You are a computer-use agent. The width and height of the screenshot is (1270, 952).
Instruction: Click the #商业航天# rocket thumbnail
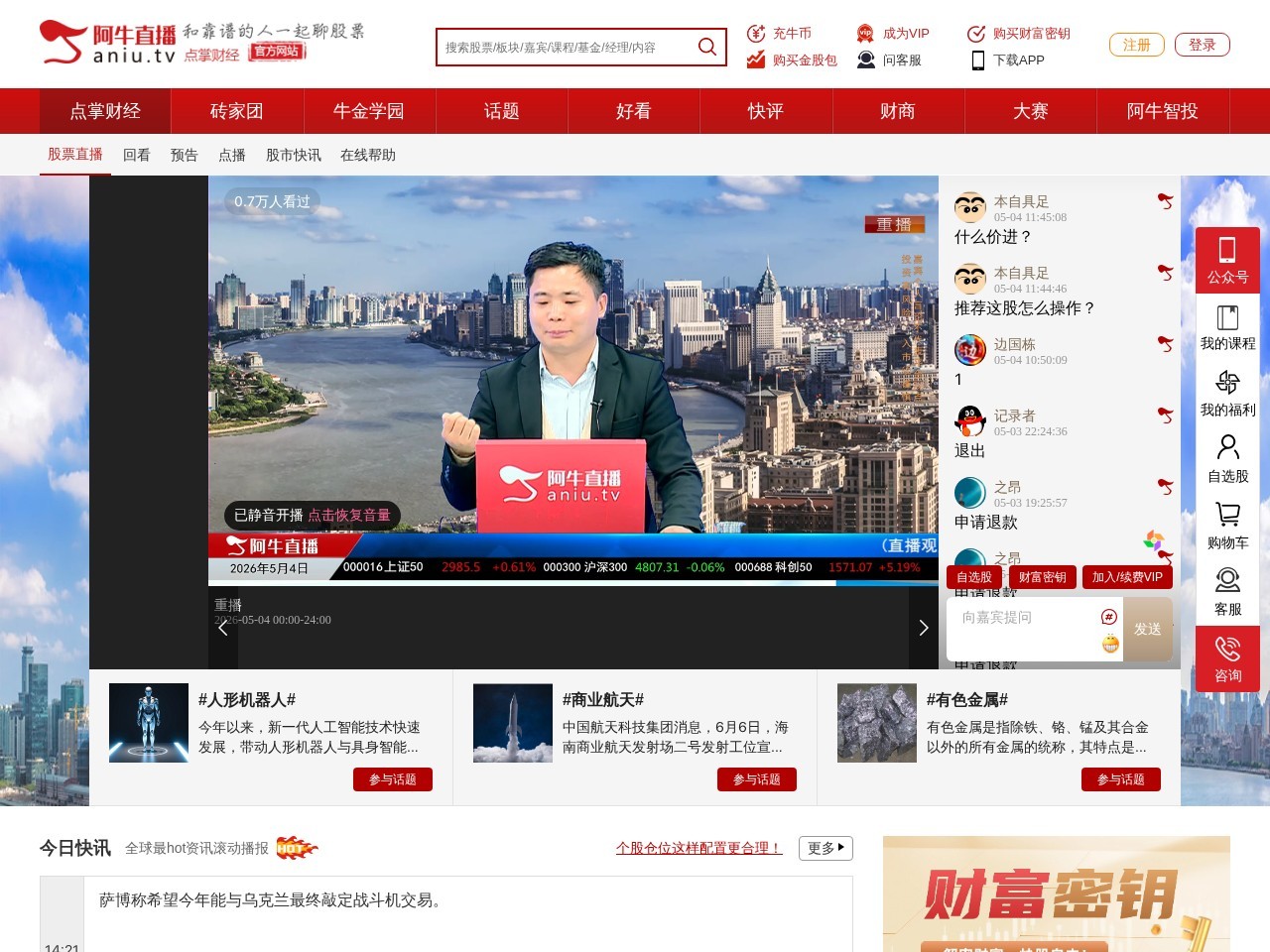(513, 723)
